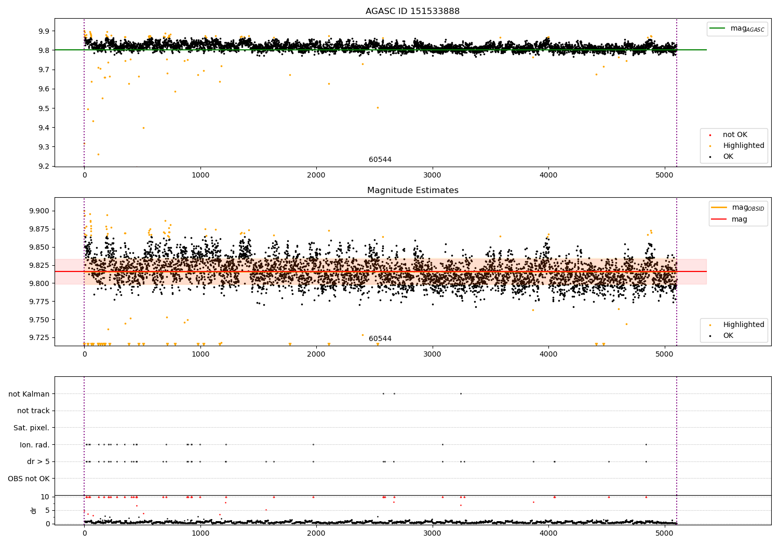This screenshot has width=779, height=545.
Task: Click the "AGASC ID 151533888" plot title
Action: coord(412,11)
